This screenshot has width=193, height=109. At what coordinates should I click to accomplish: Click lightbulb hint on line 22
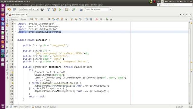12,72
